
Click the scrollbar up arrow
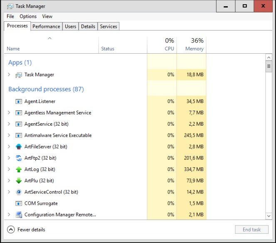pyautogui.click(x=269, y=57)
